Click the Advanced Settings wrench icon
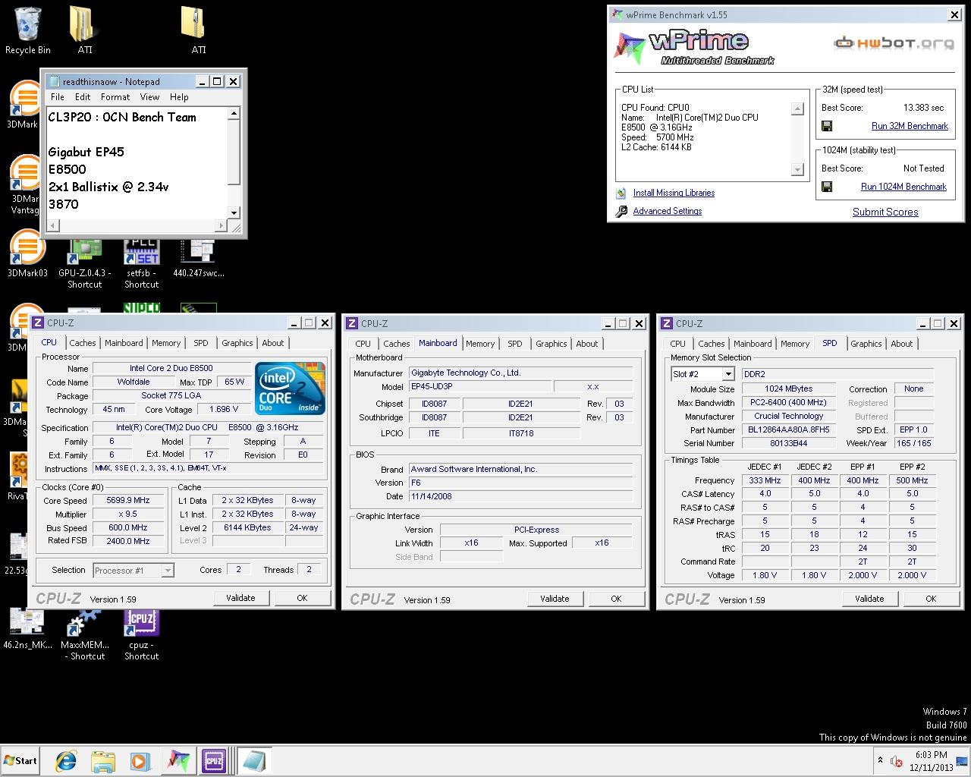Viewport: 971px width, 777px height. click(621, 212)
